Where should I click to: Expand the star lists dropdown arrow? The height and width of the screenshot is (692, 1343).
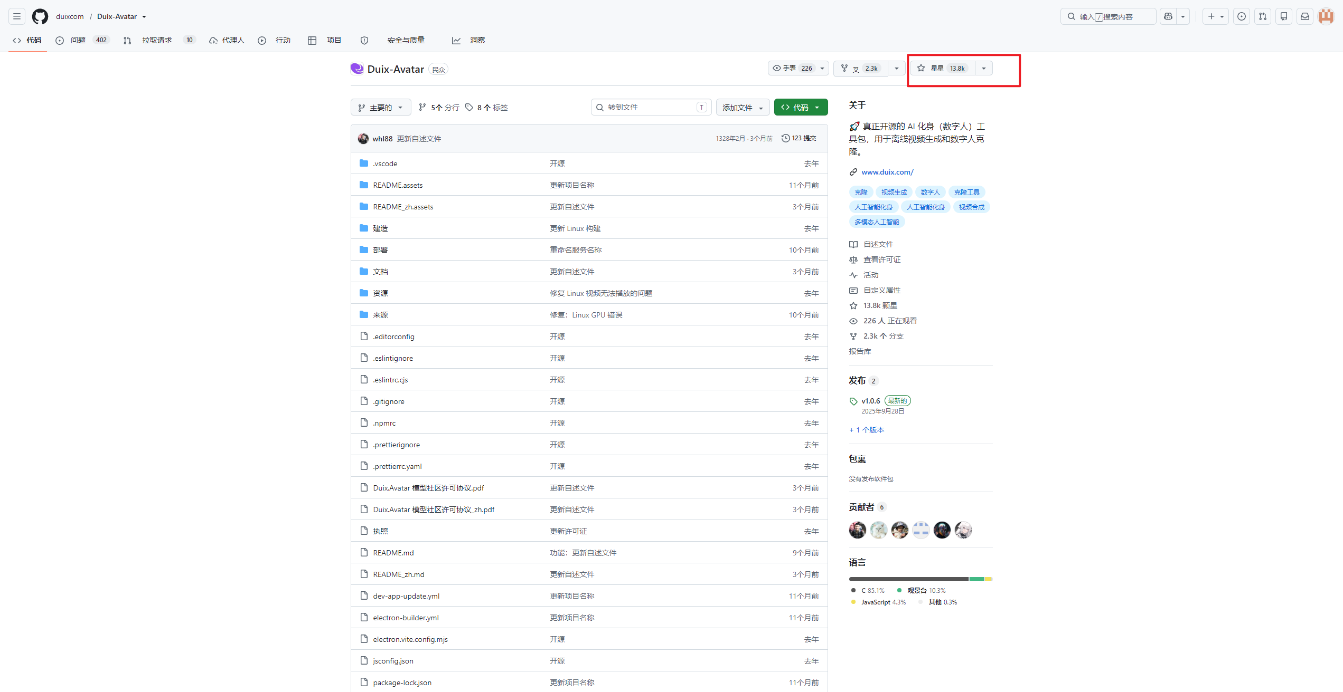pyautogui.click(x=984, y=68)
